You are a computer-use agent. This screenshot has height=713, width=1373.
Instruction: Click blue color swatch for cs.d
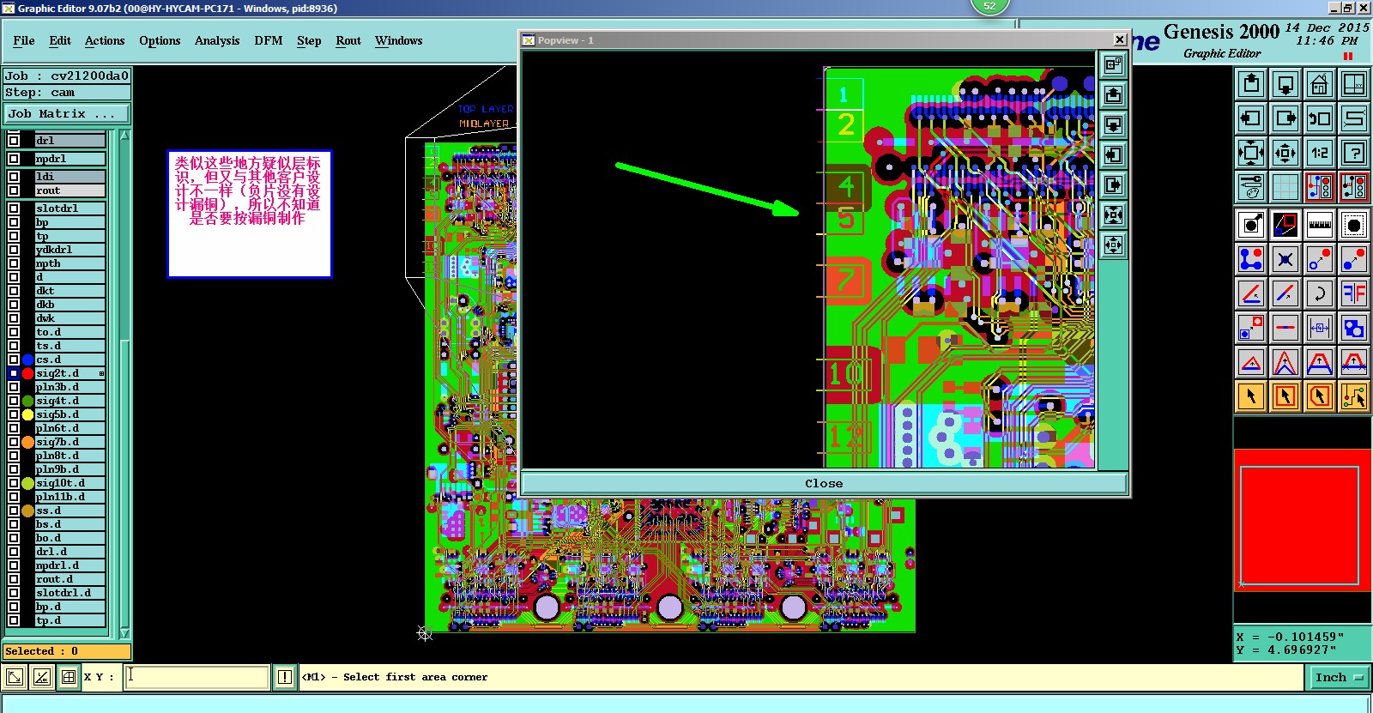click(x=27, y=360)
